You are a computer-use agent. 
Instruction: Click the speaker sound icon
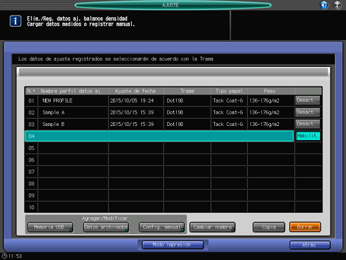(324, 5)
